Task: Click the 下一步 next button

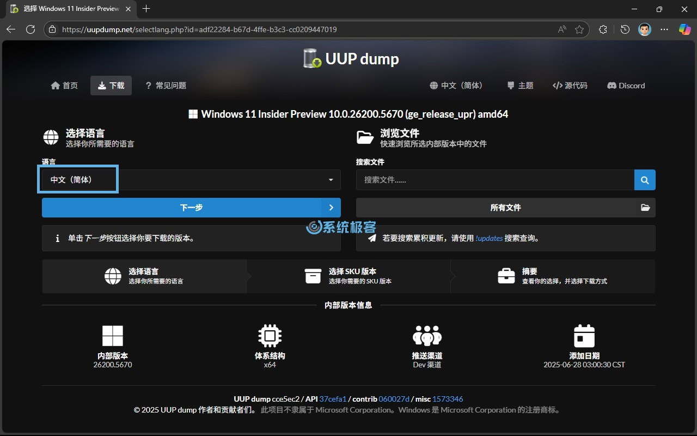Action: [191, 208]
